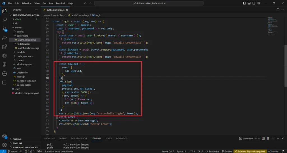The width and height of the screenshot is (287, 153).
Task: Close the authController.js editor tab
Action: tap(67, 10)
